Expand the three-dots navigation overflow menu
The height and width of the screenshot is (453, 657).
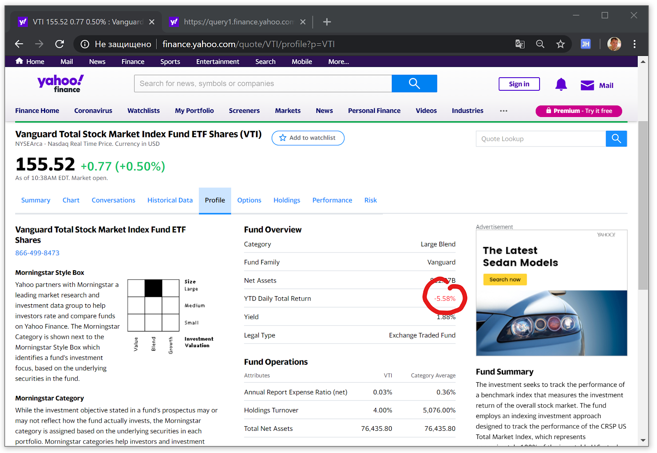(x=503, y=111)
